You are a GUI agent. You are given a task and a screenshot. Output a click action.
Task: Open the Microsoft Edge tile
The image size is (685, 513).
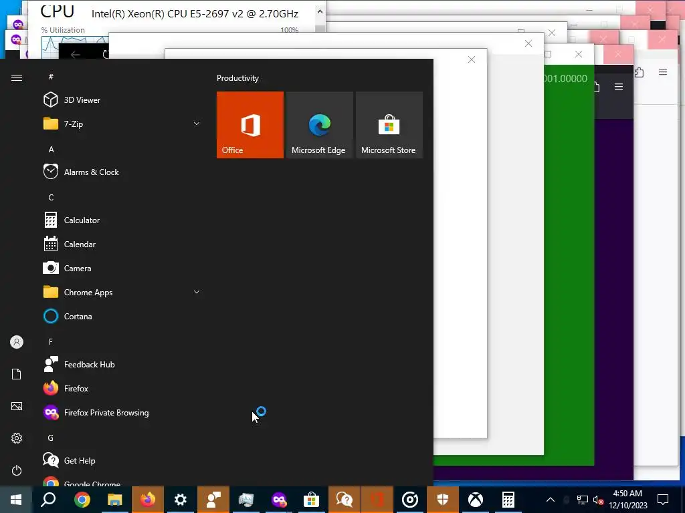coord(319,125)
